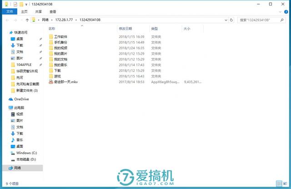The width and height of the screenshot is (291, 189).
Task: Select the 游戏 folder icon
Action: click(51, 76)
